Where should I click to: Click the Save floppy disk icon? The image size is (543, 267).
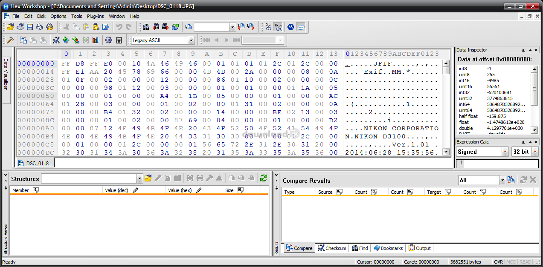(x=30, y=27)
